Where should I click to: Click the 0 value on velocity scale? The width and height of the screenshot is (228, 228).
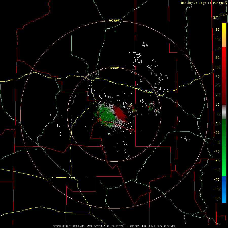coord(219,114)
